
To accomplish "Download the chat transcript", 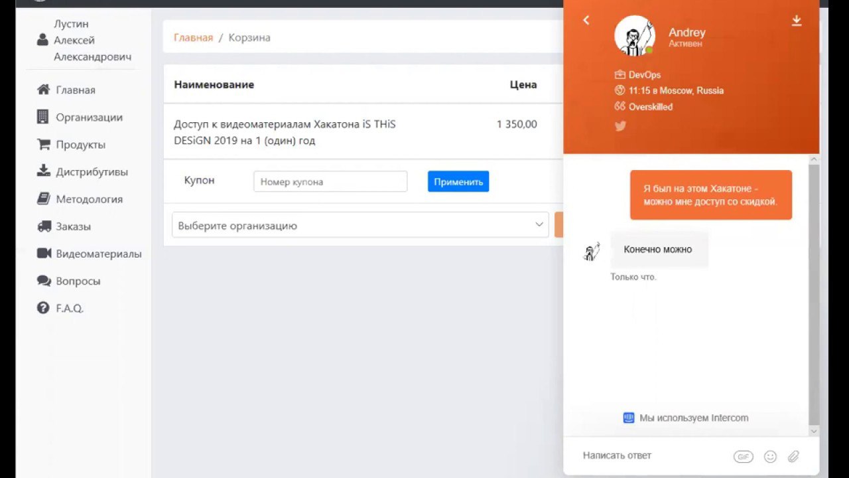I will click(x=797, y=21).
